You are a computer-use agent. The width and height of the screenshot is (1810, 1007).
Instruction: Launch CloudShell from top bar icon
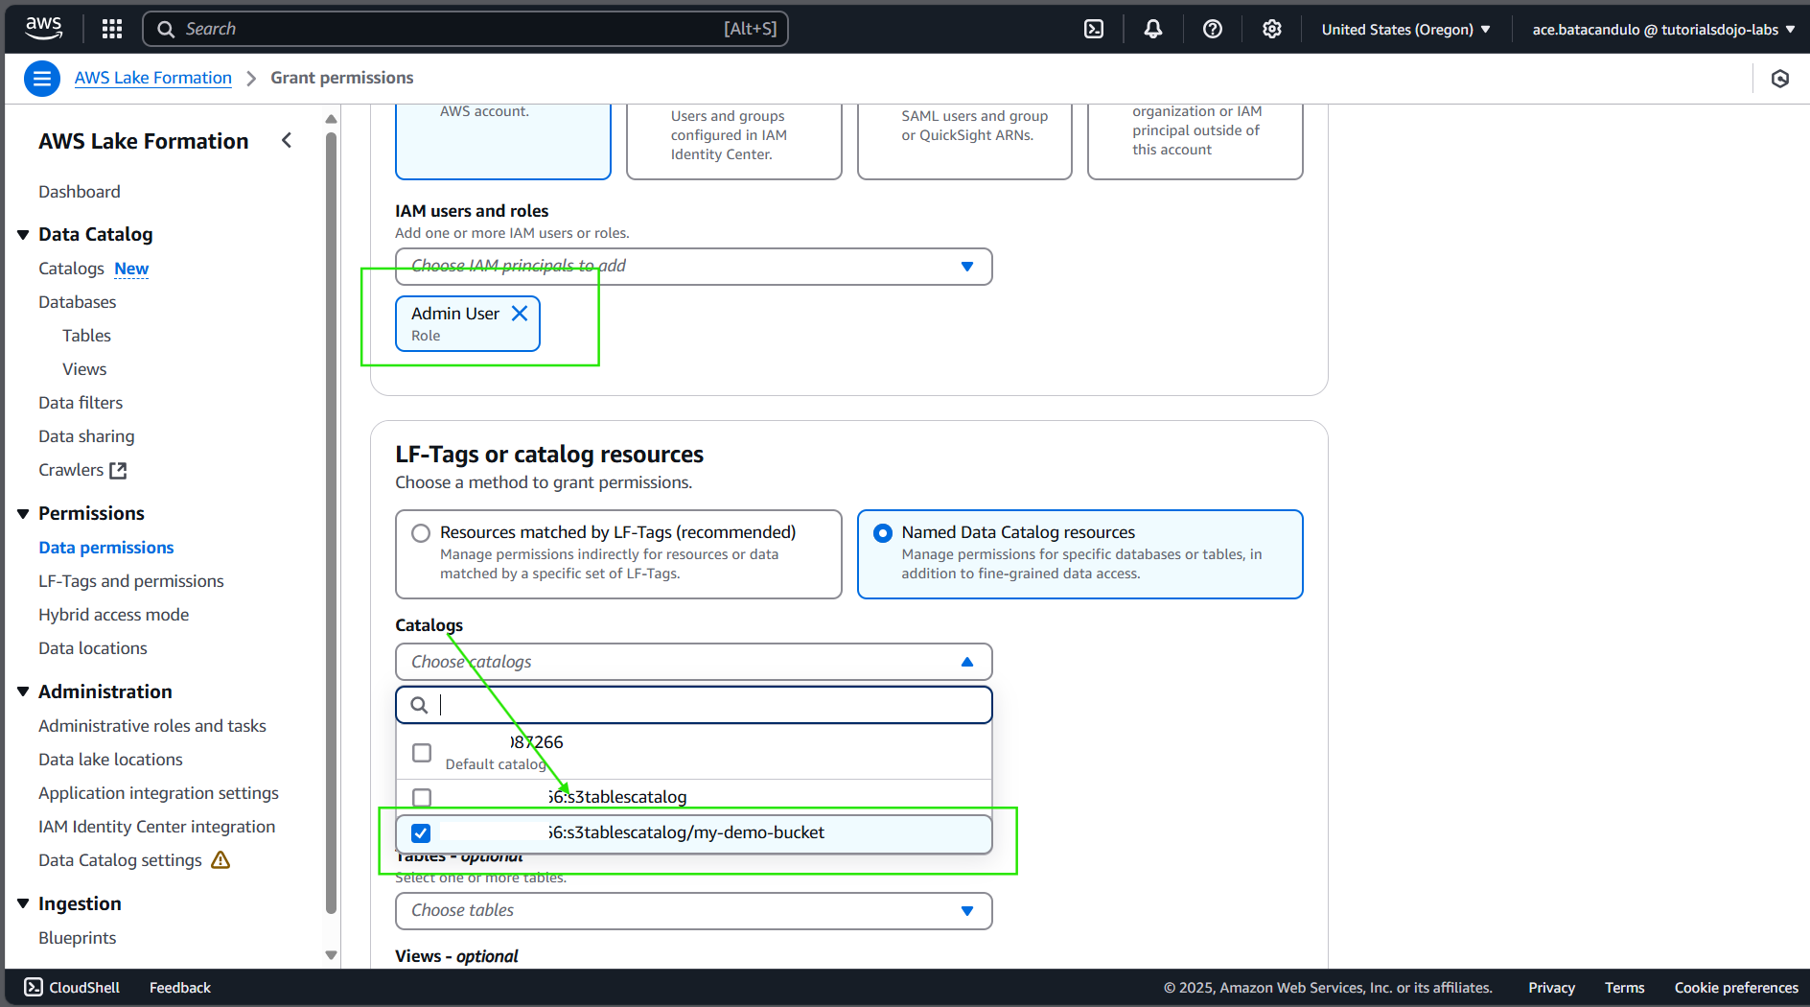coord(1094,29)
